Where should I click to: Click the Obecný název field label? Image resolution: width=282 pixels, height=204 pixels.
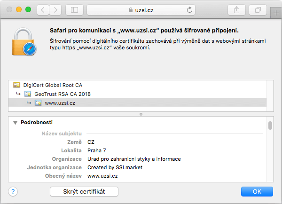click(x=63, y=176)
